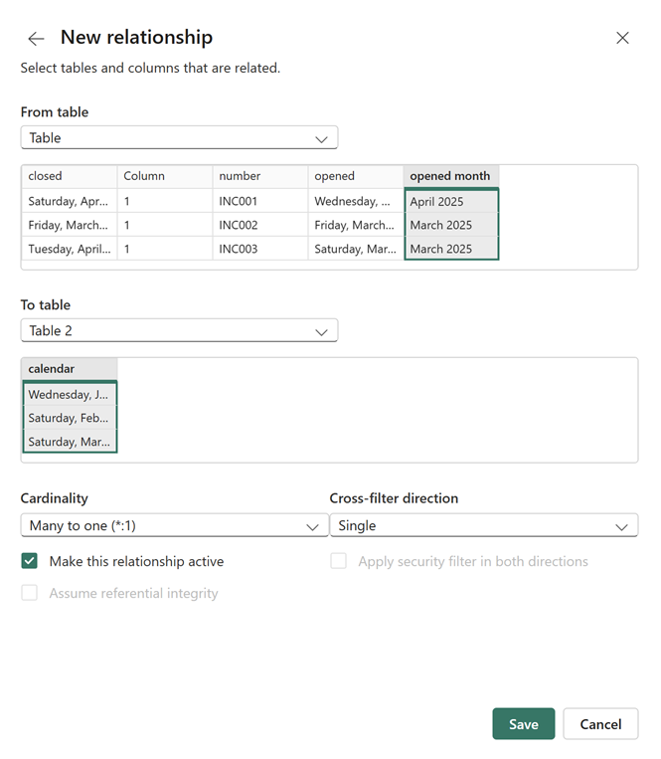Select the calendar column header
Image resolution: width=661 pixels, height=759 pixels.
point(69,369)
